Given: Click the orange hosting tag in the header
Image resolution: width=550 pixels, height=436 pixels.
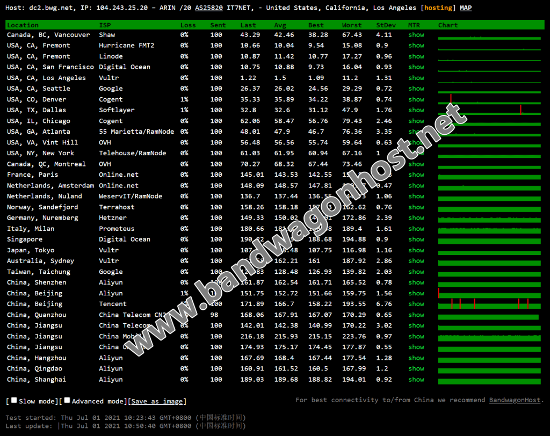Looking at the screenshot, I should pyautogui.click(x=438, y=8).
